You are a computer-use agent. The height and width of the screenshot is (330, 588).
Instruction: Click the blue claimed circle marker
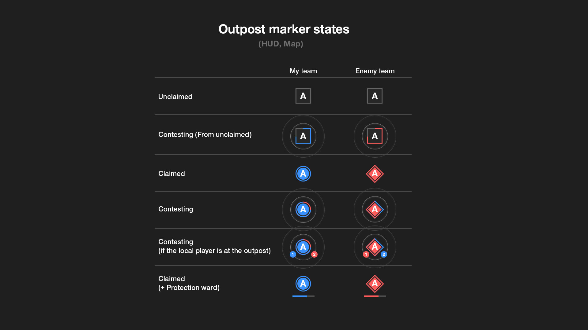coord(303,174)
